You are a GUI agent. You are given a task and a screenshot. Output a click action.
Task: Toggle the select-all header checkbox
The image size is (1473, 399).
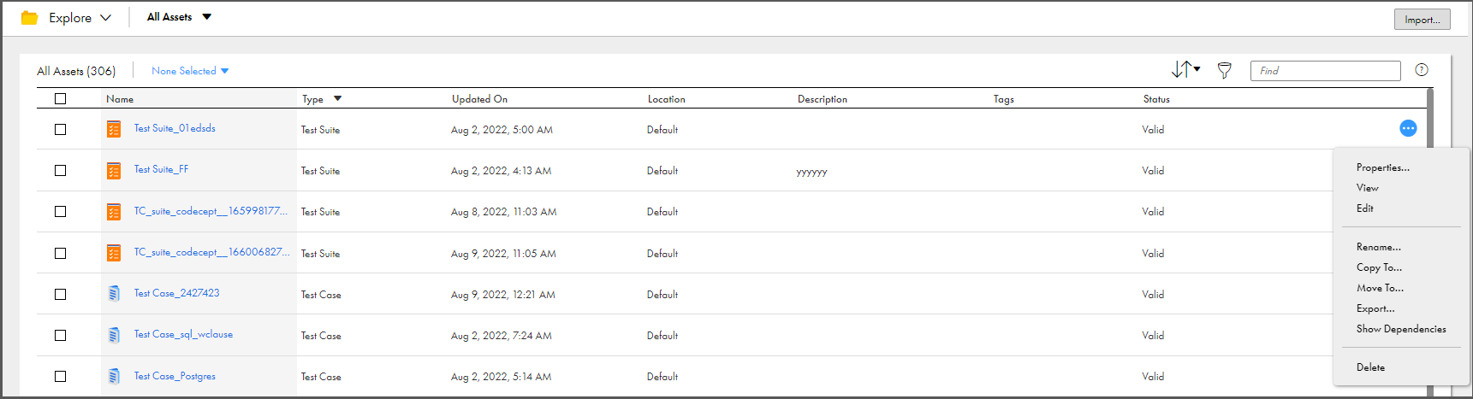click(x=60, y=98)
